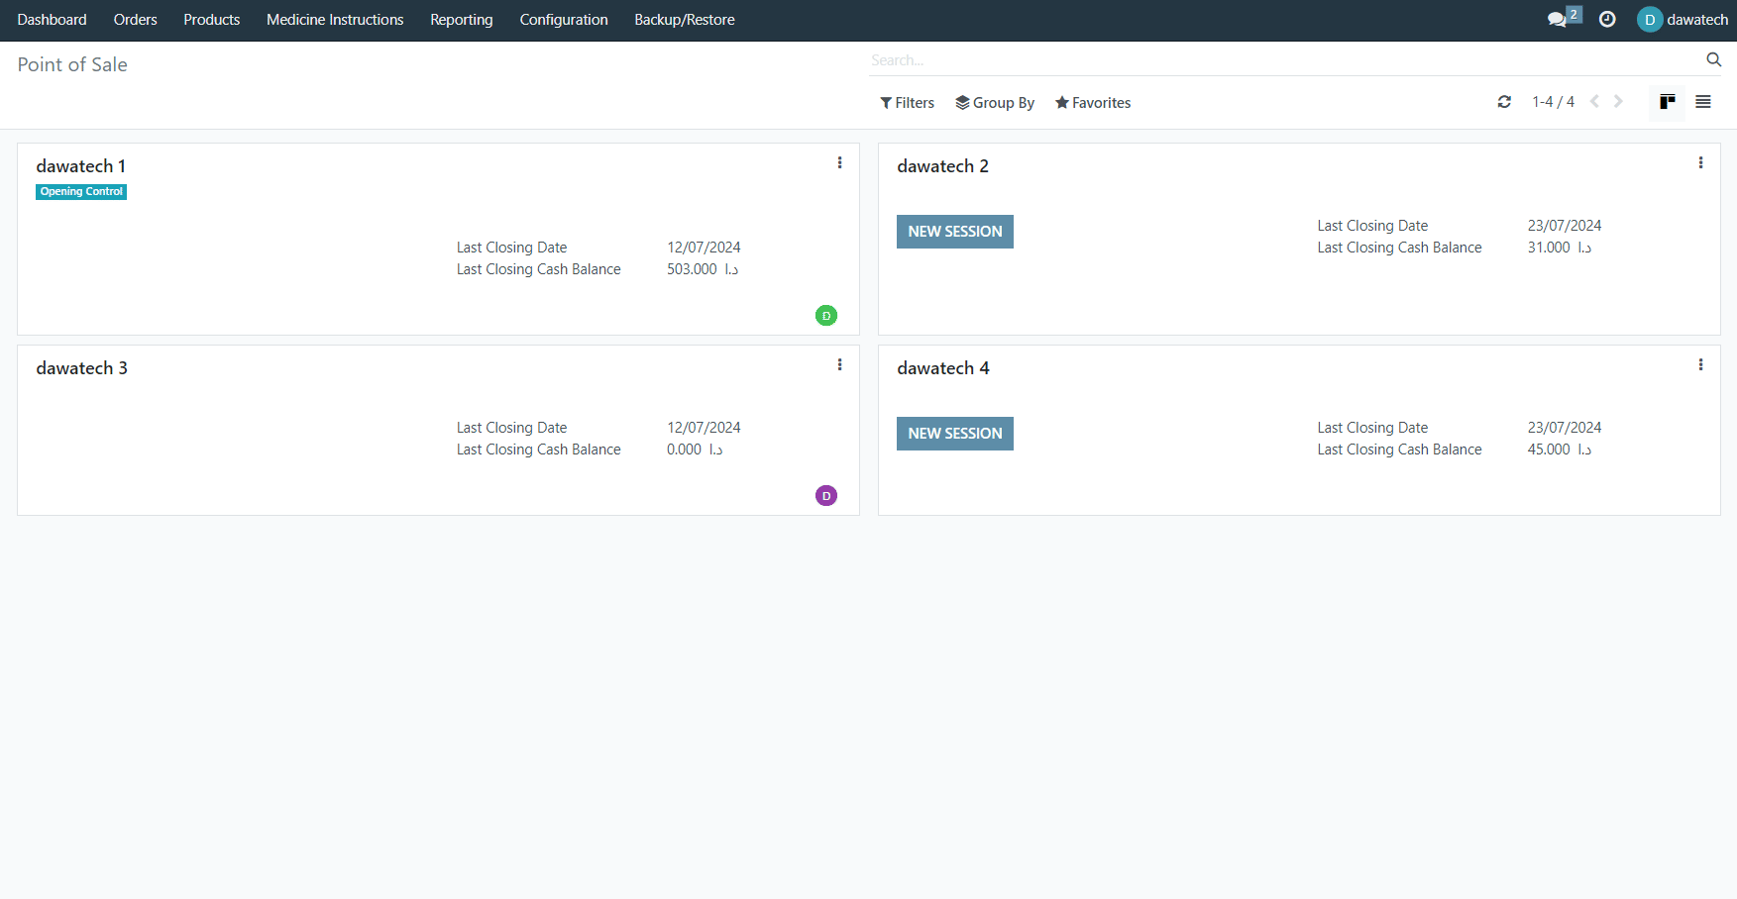Open the activities clock icon

tap(1607, 20)
